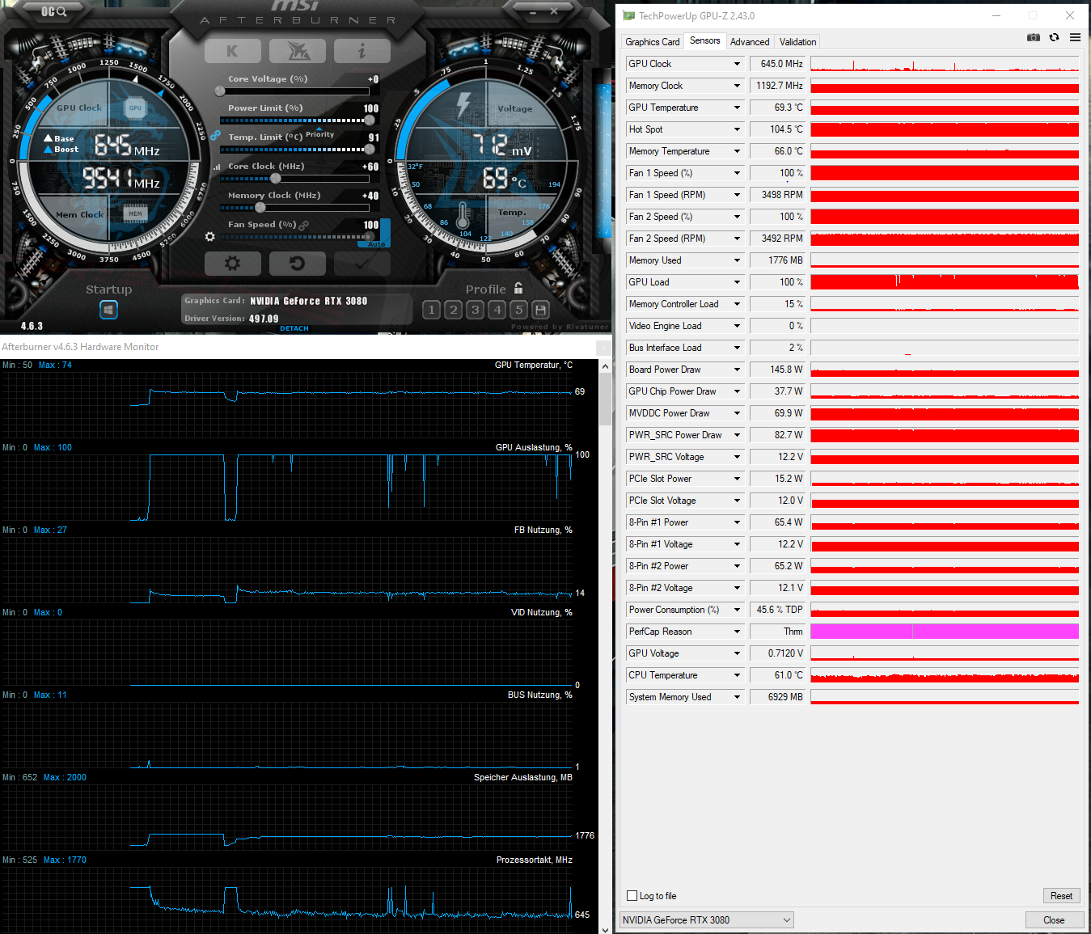Open System Memory Used sensor dropdown

tap(737, 697)
